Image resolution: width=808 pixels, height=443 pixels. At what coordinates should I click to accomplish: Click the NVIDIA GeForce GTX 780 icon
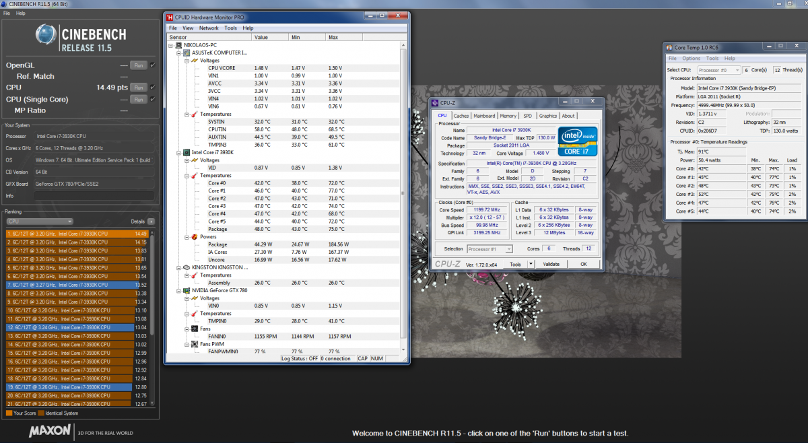(187, 290)
